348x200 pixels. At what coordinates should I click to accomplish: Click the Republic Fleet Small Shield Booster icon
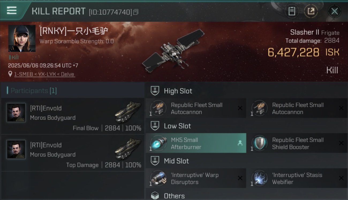click(x=259, y=143)
